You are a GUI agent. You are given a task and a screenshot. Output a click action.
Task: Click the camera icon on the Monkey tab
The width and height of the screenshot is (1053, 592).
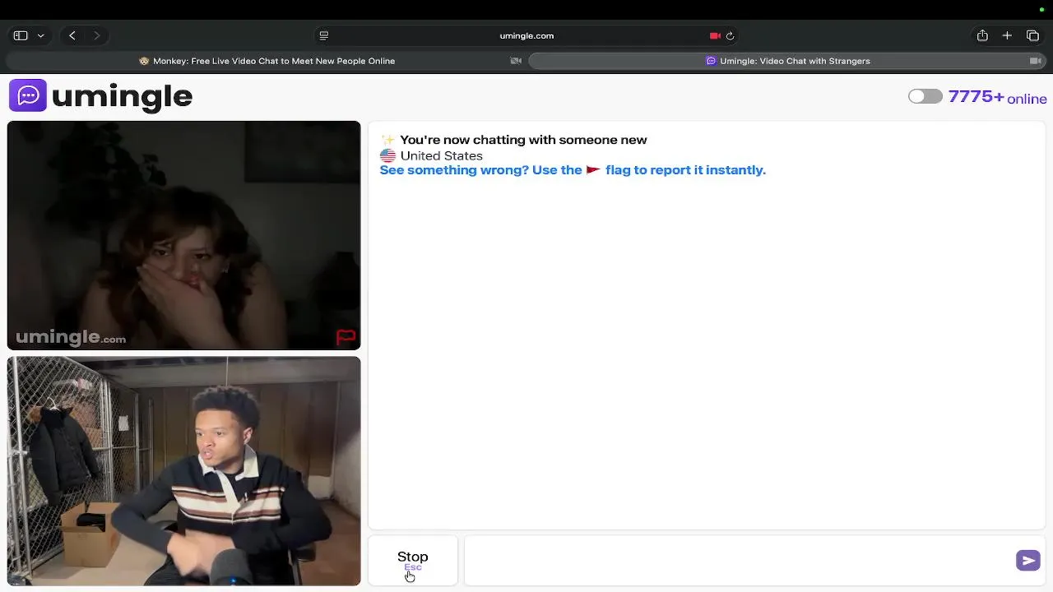[x=516, y=61]
